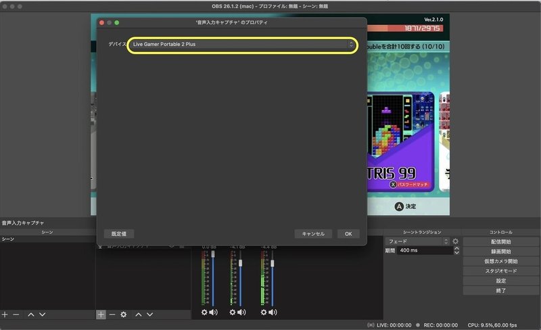Open the フェード scene transition dropdown
This screenshot has height=330, width=541.
[x=418, y=241]
